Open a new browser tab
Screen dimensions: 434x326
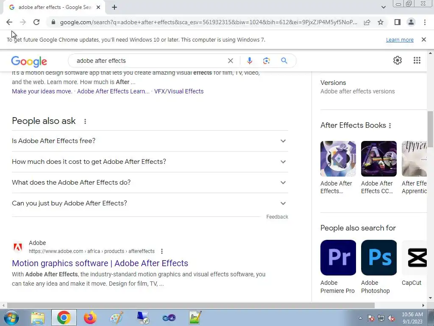coord(114,8)
